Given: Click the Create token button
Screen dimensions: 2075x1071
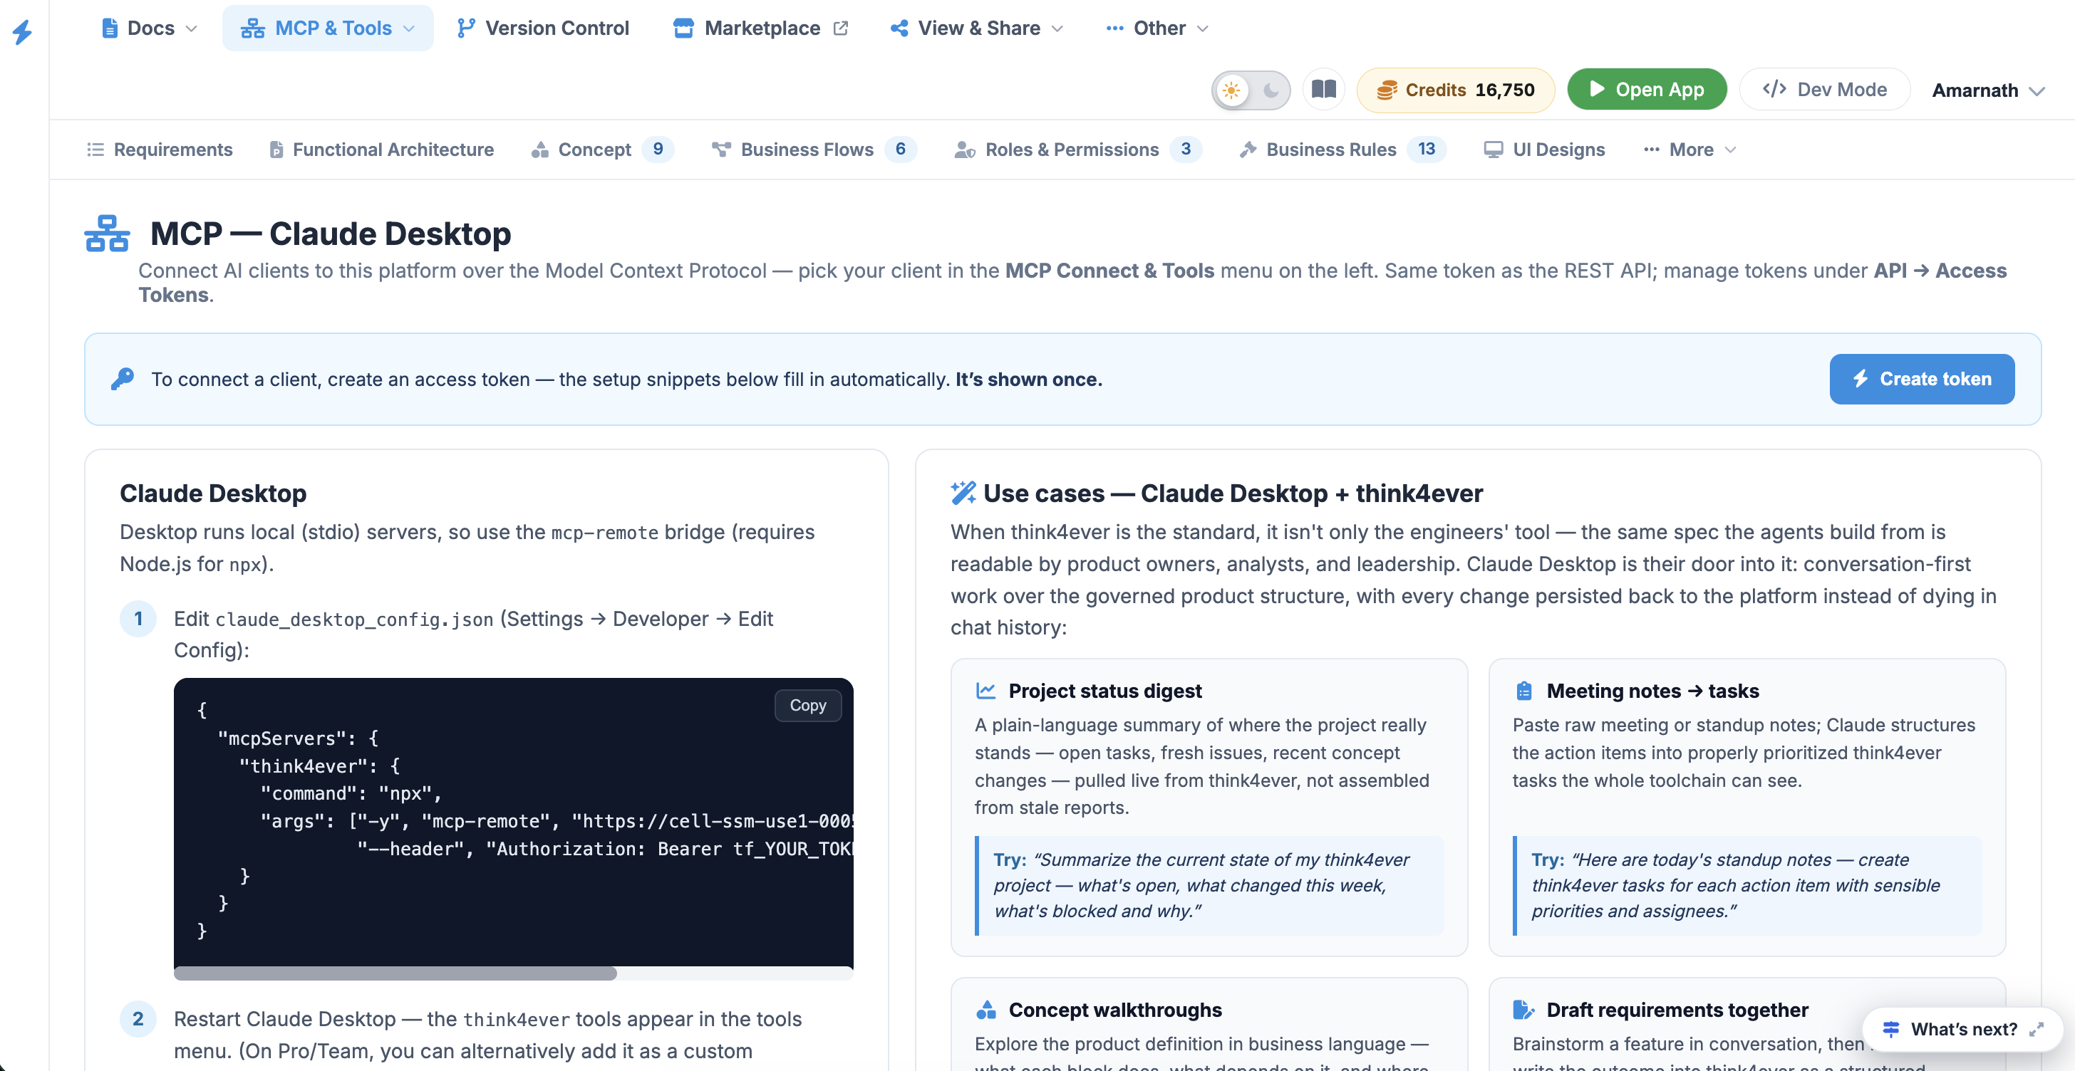Looking at the screenshot, I should coord(1922,378).
